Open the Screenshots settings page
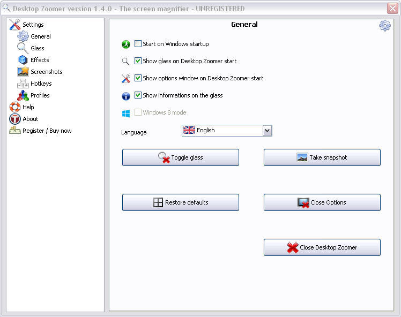The image size is (401, 317). (47, 72)
